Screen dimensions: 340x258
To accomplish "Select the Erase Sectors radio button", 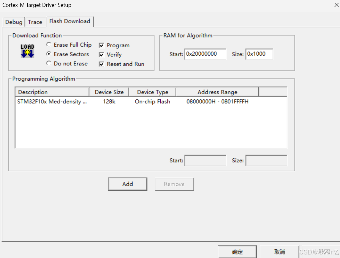I will coord(49,54).
